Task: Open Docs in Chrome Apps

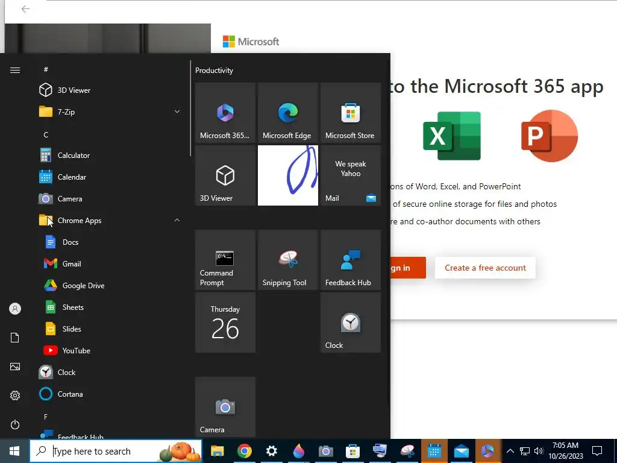Action: 110,242
